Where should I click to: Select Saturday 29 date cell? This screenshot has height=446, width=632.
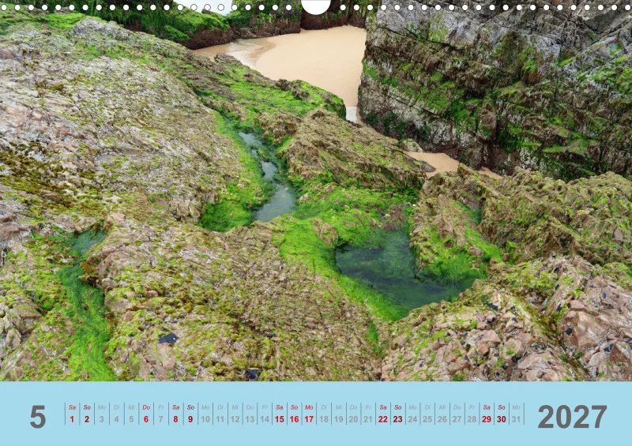487,414
